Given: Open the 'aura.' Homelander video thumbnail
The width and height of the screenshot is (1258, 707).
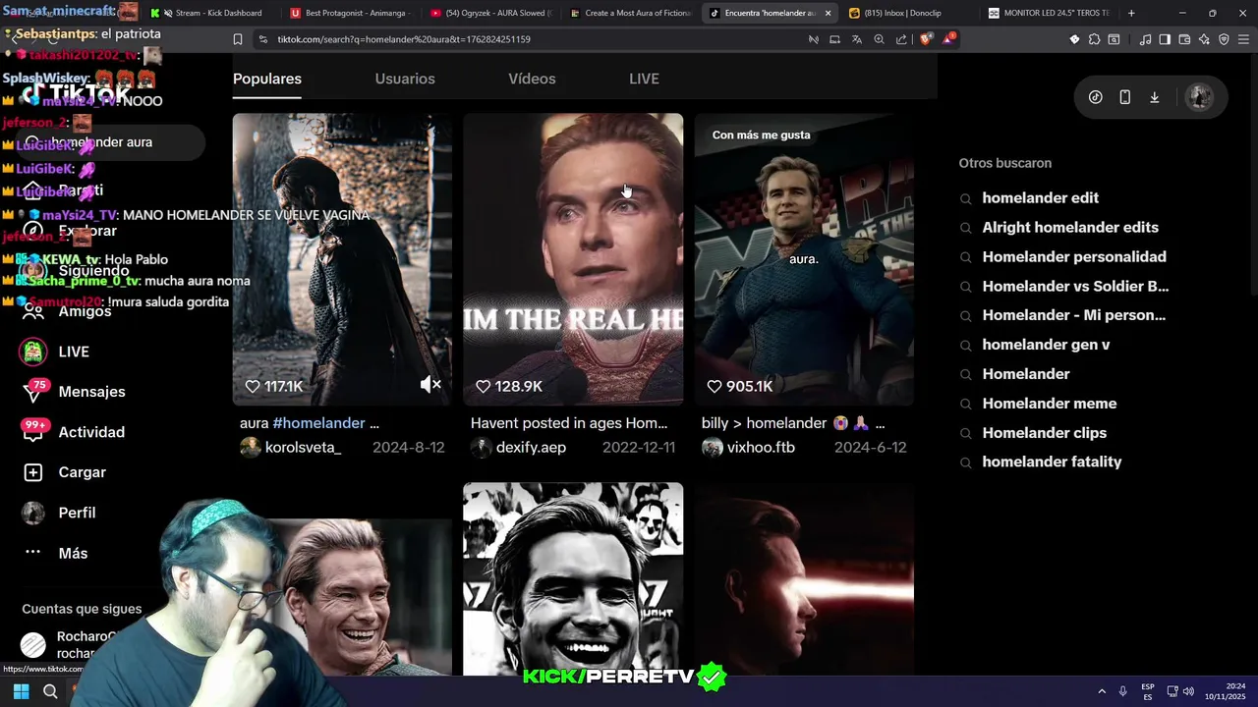Looking at the screenshot, I should click(804, 259).
